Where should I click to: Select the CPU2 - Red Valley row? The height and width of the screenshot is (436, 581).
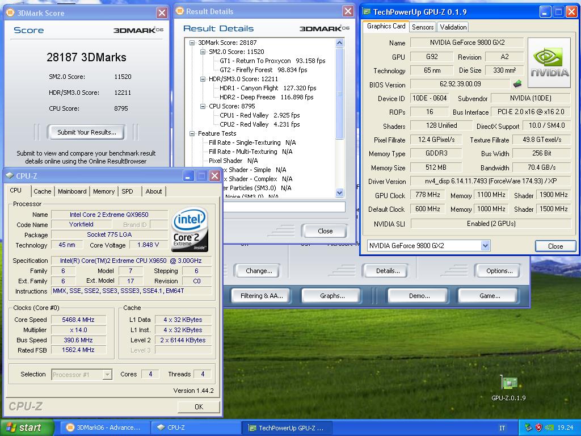click(259, 124)
